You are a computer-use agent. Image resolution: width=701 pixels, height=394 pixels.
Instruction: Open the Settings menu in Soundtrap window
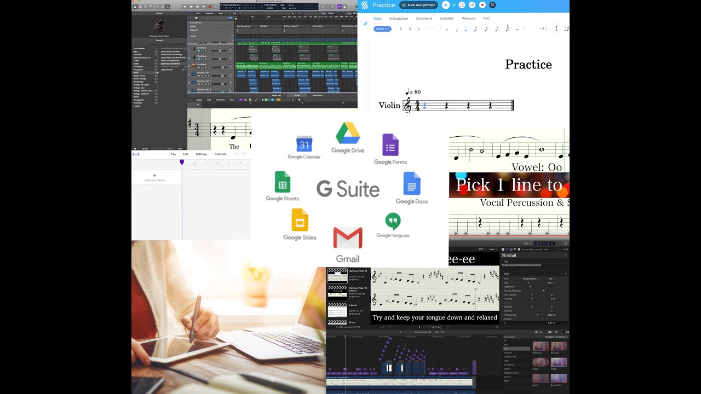pos(202,154)
